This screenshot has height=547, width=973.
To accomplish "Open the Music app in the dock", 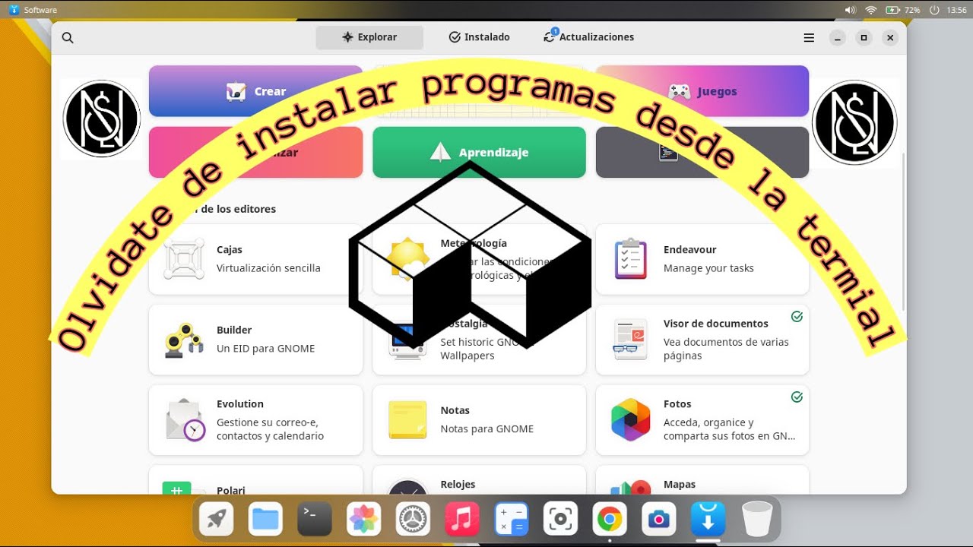I will pyautogui.click(x=462, y=520).
